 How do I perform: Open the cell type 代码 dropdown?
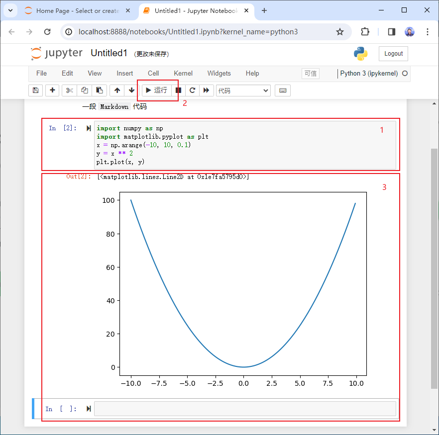click(243, 90)
